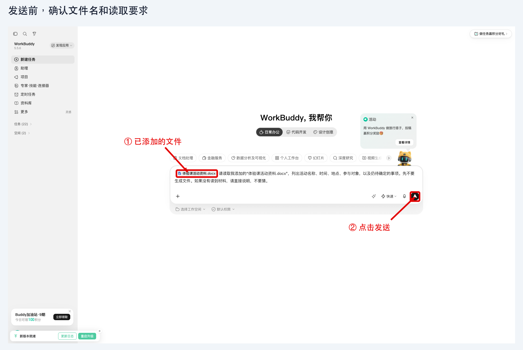Screen dimensions: 523x350
Task: Show more category chips with right arrow
Action: click(389, 158)
